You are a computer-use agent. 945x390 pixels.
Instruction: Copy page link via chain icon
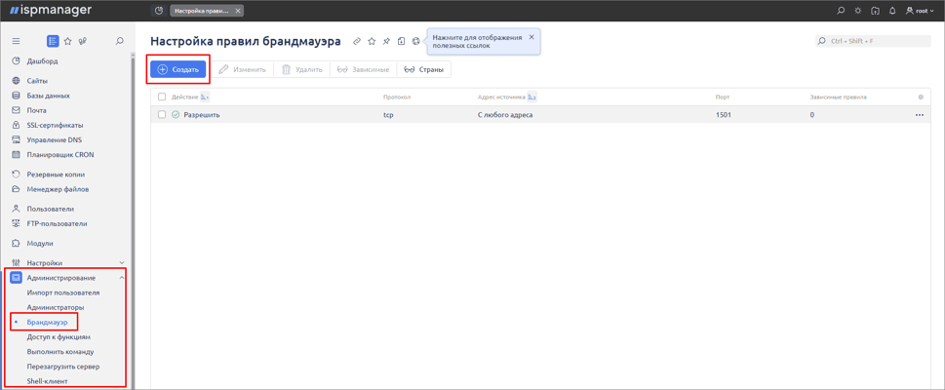(x=357, y=41)
